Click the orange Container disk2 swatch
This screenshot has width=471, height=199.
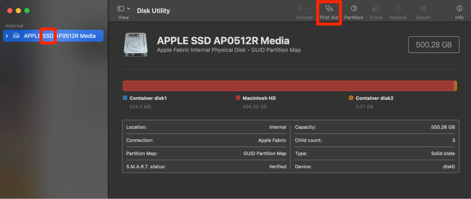351,98
